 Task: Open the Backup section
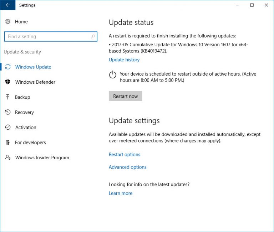pyautogui.click(x=22, y=97)
